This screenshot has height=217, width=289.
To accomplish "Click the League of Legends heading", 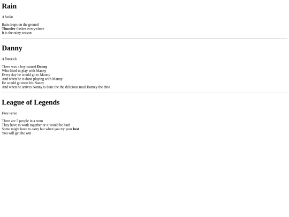I will 31,102.
